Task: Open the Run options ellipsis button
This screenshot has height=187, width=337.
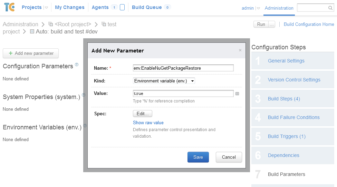Action: [272, 24]
